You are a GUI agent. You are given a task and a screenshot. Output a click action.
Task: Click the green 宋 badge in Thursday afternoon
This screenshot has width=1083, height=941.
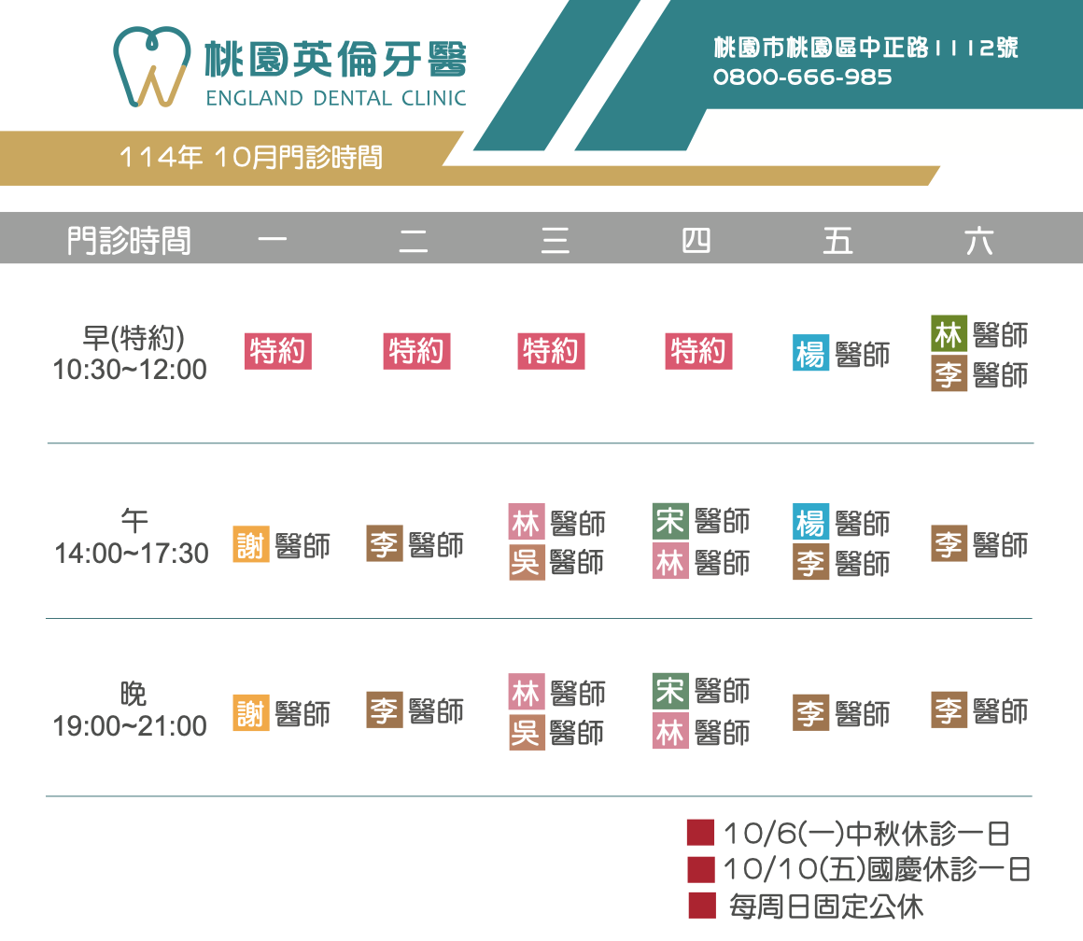pyautogui.click(x=670, y=521)
